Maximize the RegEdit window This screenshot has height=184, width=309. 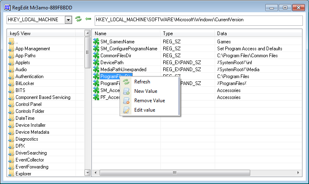tap(285, 8)
